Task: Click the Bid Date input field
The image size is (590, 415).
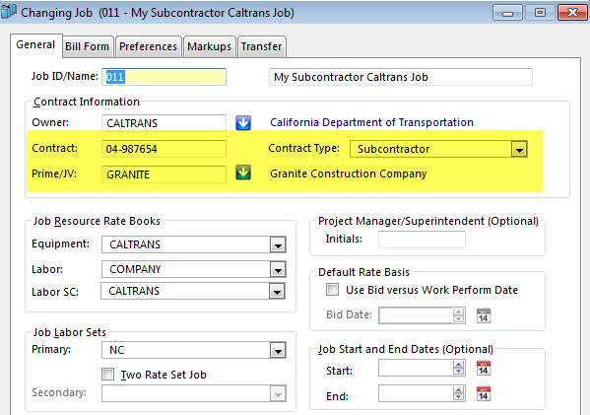Action: (416, 315)
